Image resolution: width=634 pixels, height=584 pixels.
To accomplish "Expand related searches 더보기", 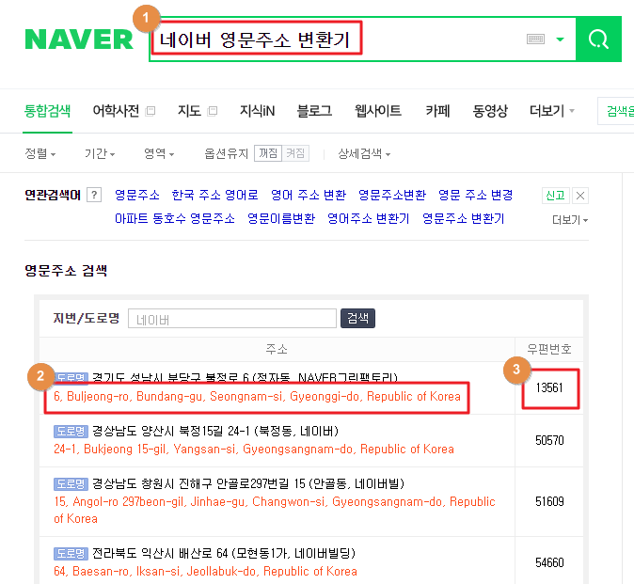I will [570, 220].
